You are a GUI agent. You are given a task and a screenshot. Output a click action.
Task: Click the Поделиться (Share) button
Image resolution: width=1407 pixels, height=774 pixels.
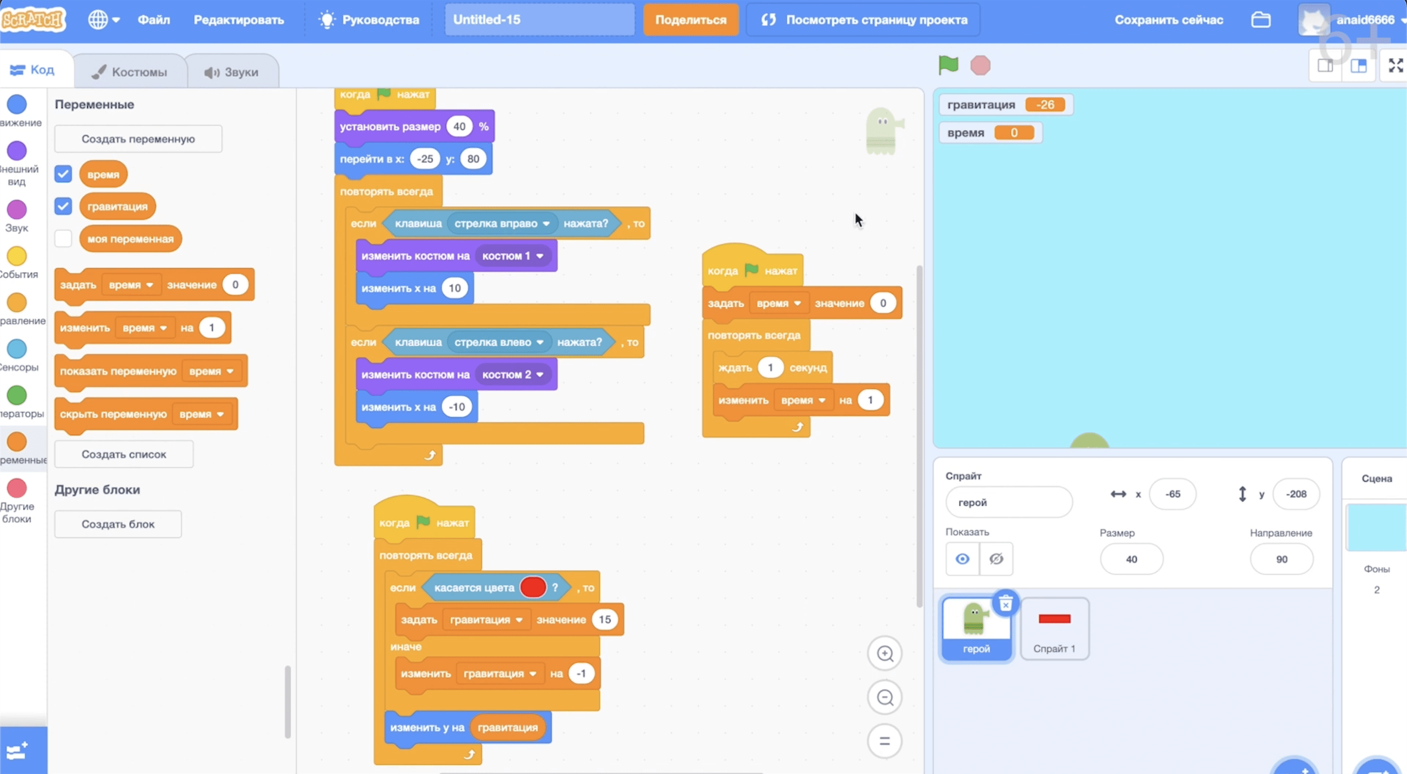click(690, 19)
